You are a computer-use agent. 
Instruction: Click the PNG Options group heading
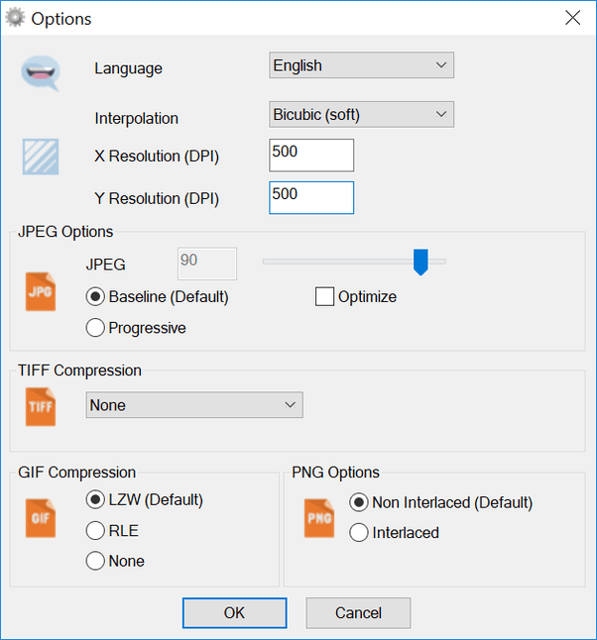tap(335, 473)
